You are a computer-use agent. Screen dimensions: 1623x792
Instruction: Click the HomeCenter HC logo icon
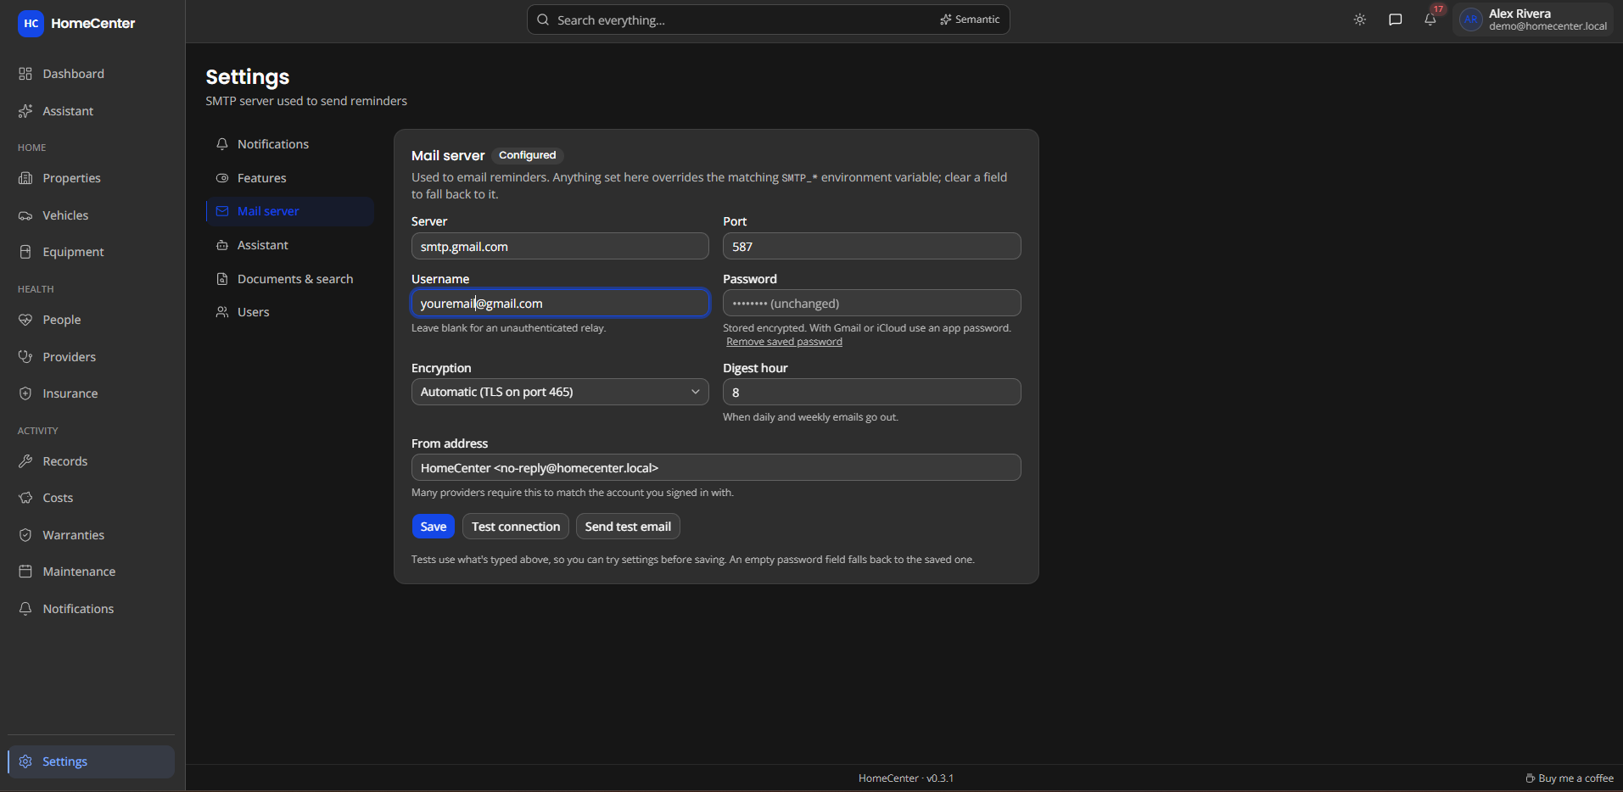[31, 24]
